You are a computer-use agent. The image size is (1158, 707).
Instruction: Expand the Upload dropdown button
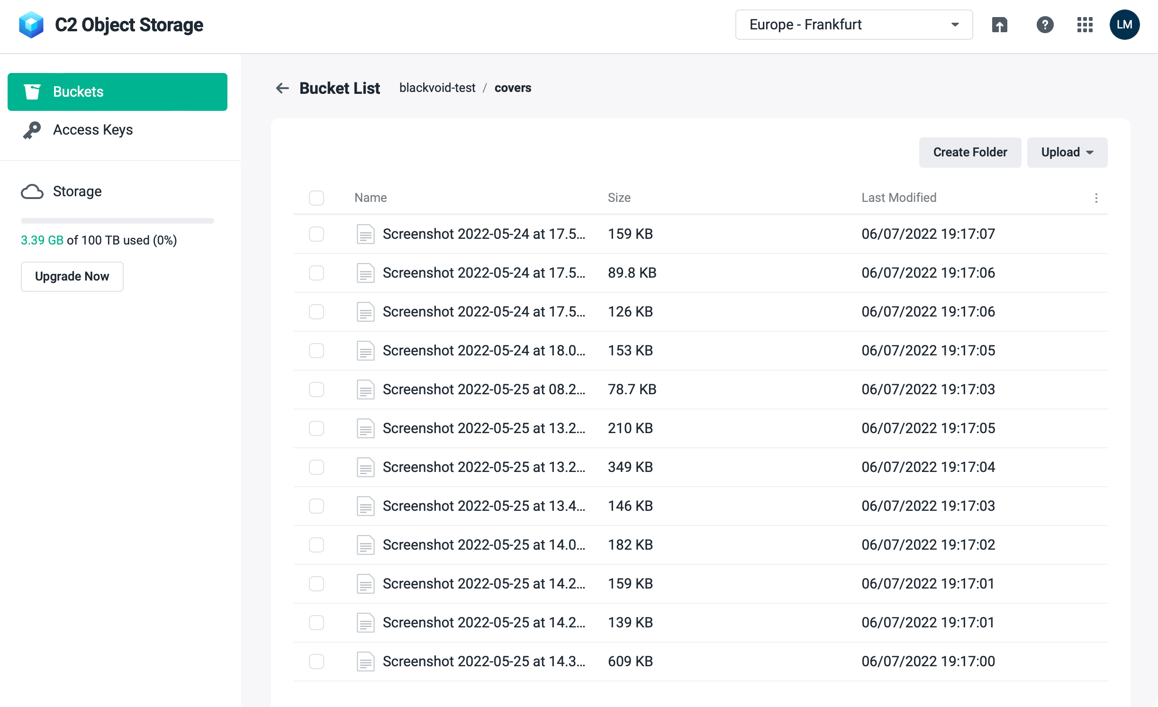[x=1067, y=153]
